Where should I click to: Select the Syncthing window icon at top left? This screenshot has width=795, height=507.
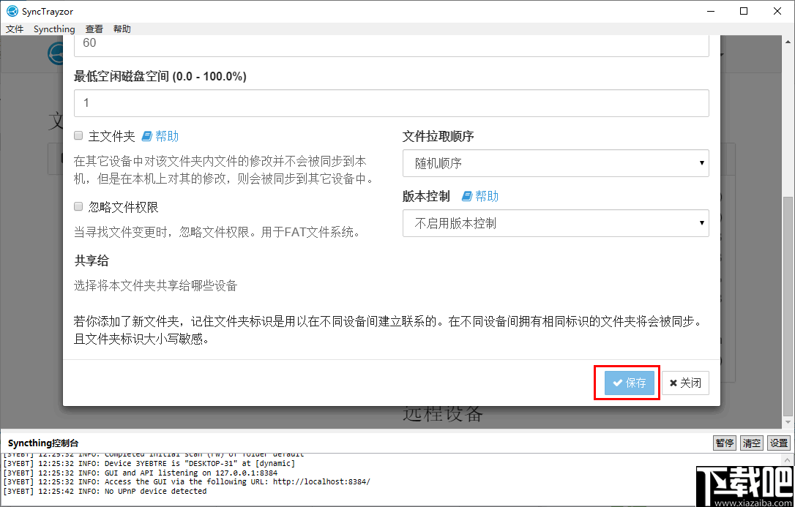(10, 11)
